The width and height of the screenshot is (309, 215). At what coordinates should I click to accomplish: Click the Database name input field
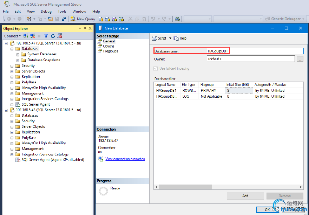tap(255, 51)
